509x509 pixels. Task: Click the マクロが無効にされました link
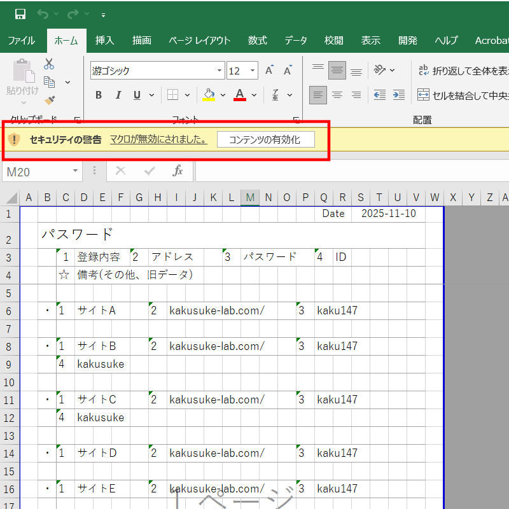click(158, 140)
